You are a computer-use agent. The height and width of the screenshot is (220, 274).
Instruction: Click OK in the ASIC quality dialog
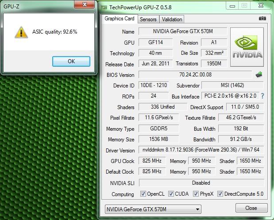(x=71, y=61)
